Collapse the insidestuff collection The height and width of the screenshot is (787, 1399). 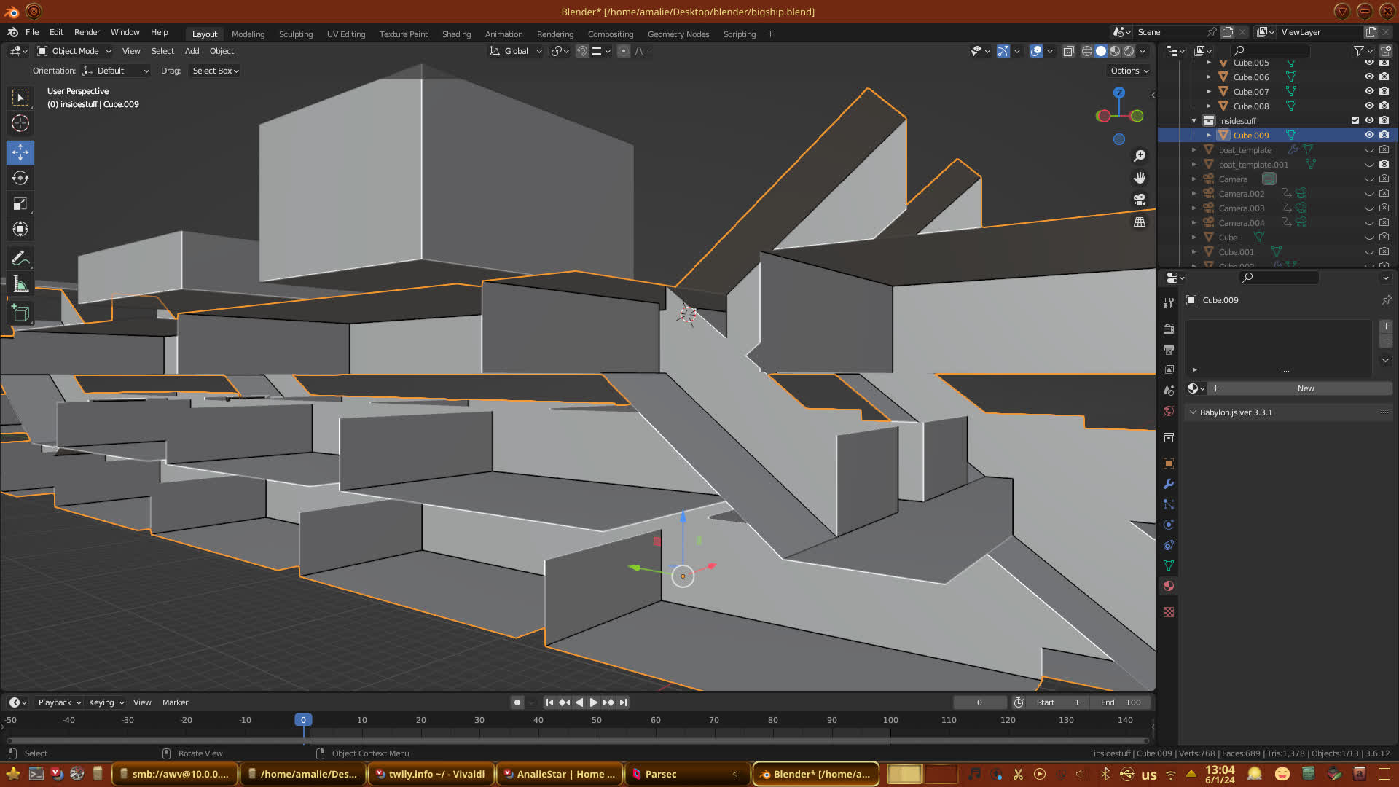pyautogui.click(x=1194, y=121)
